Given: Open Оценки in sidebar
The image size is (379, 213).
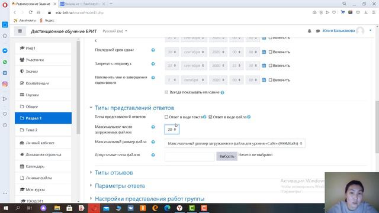Looking at the screenshot, I should [x=43, y=95].
